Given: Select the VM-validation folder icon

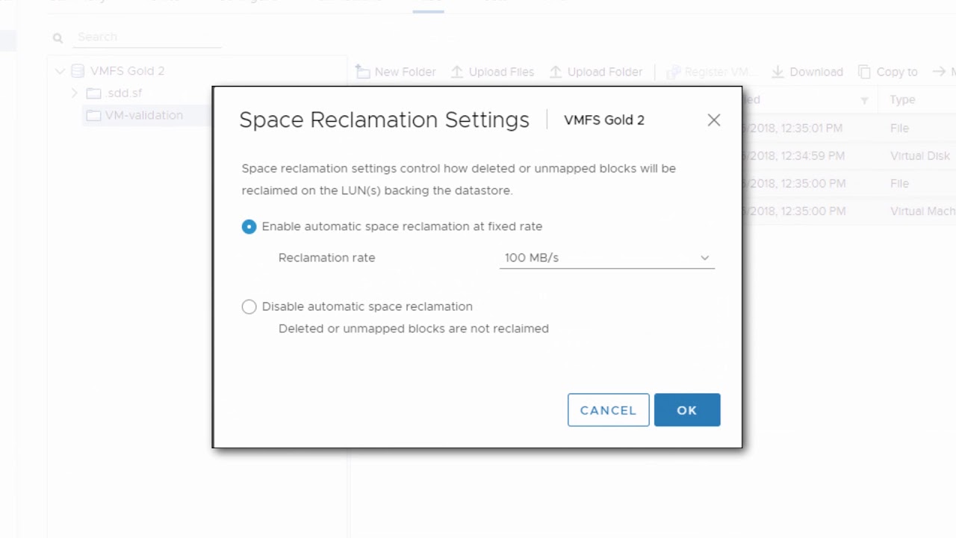Looking at the screenshot, I should point(93,115).
